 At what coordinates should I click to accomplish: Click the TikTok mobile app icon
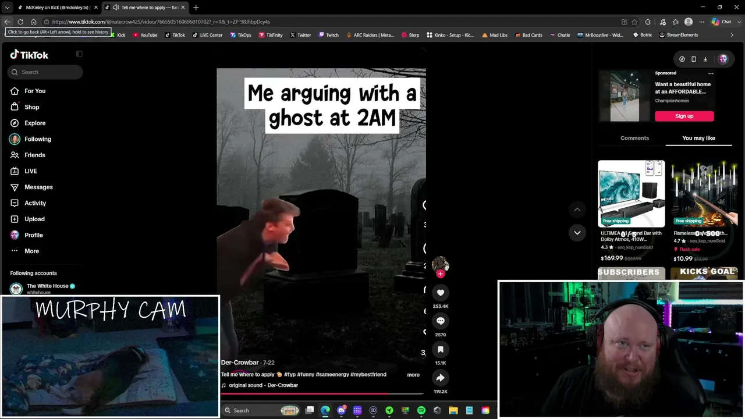coord(694,59)
